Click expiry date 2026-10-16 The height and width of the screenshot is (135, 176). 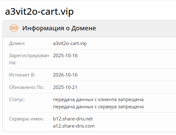[65, 75]
